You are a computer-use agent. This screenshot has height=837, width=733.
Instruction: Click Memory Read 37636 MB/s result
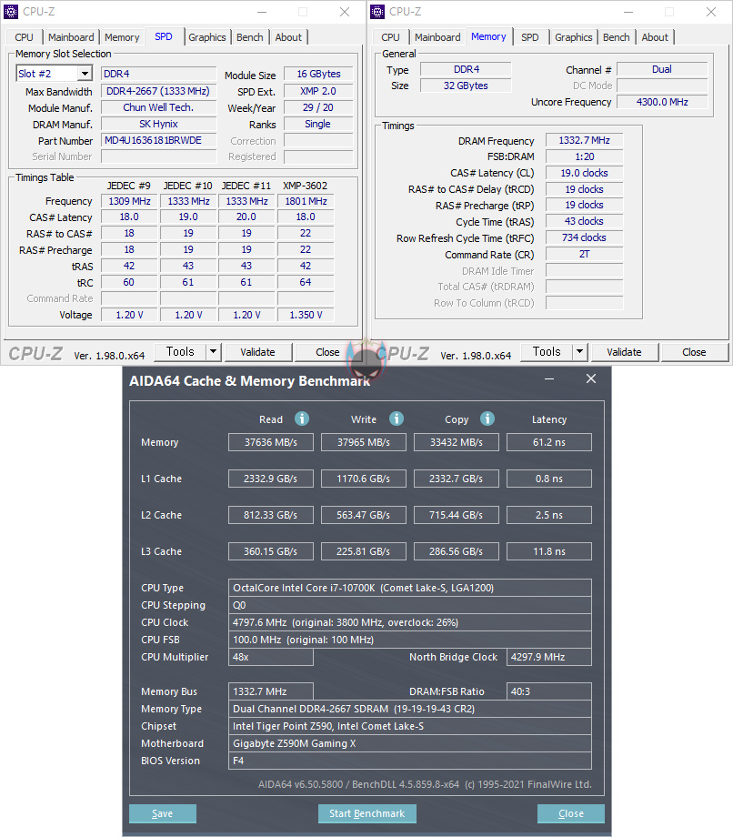click(271, 442)
